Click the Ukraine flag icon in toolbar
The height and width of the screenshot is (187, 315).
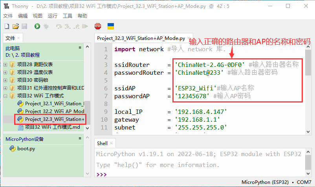click(x=111, y=26)
